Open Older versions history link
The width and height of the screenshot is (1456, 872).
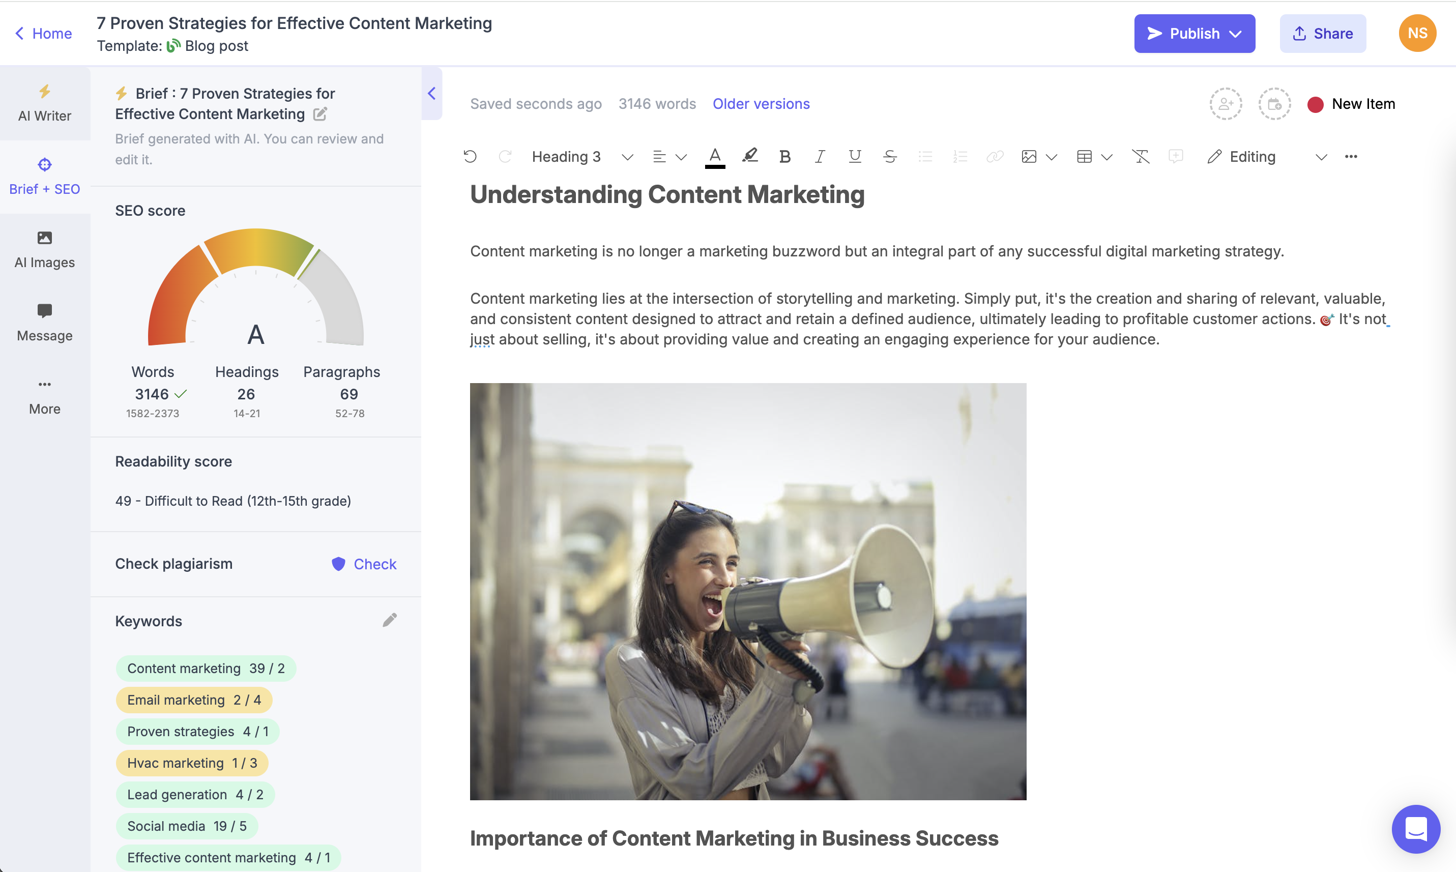[x=761, y=103]
